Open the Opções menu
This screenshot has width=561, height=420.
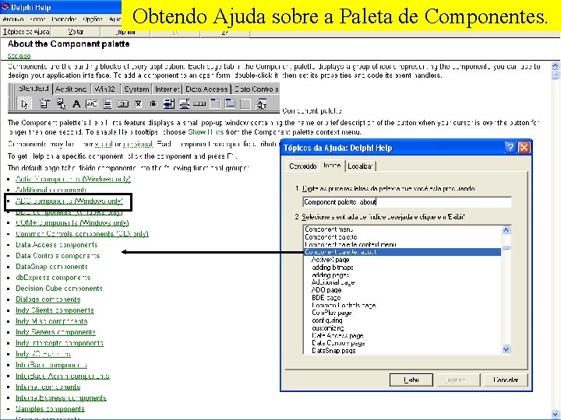(93, 19)
